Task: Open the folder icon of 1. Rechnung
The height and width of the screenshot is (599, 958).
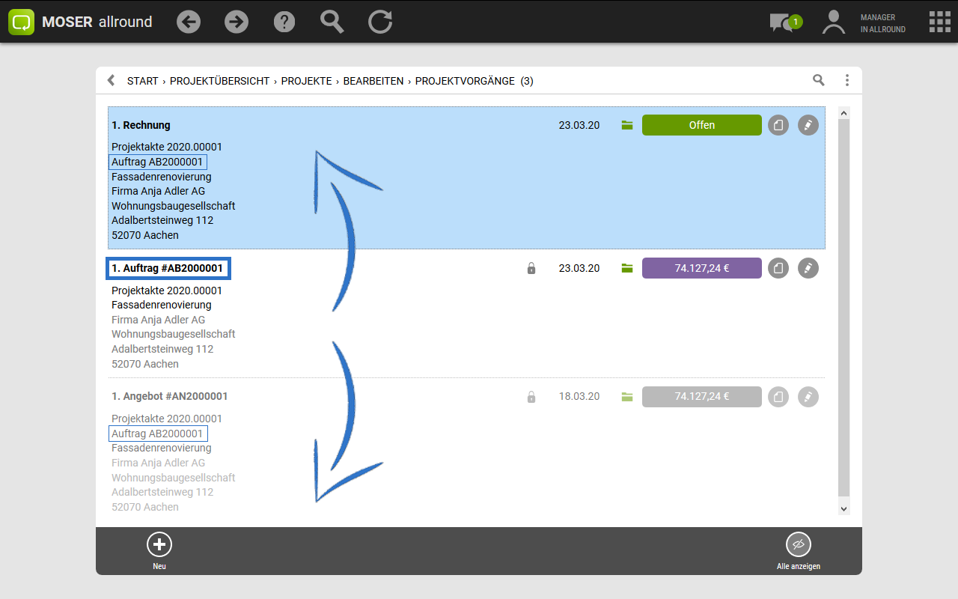Action: point(627,125)
